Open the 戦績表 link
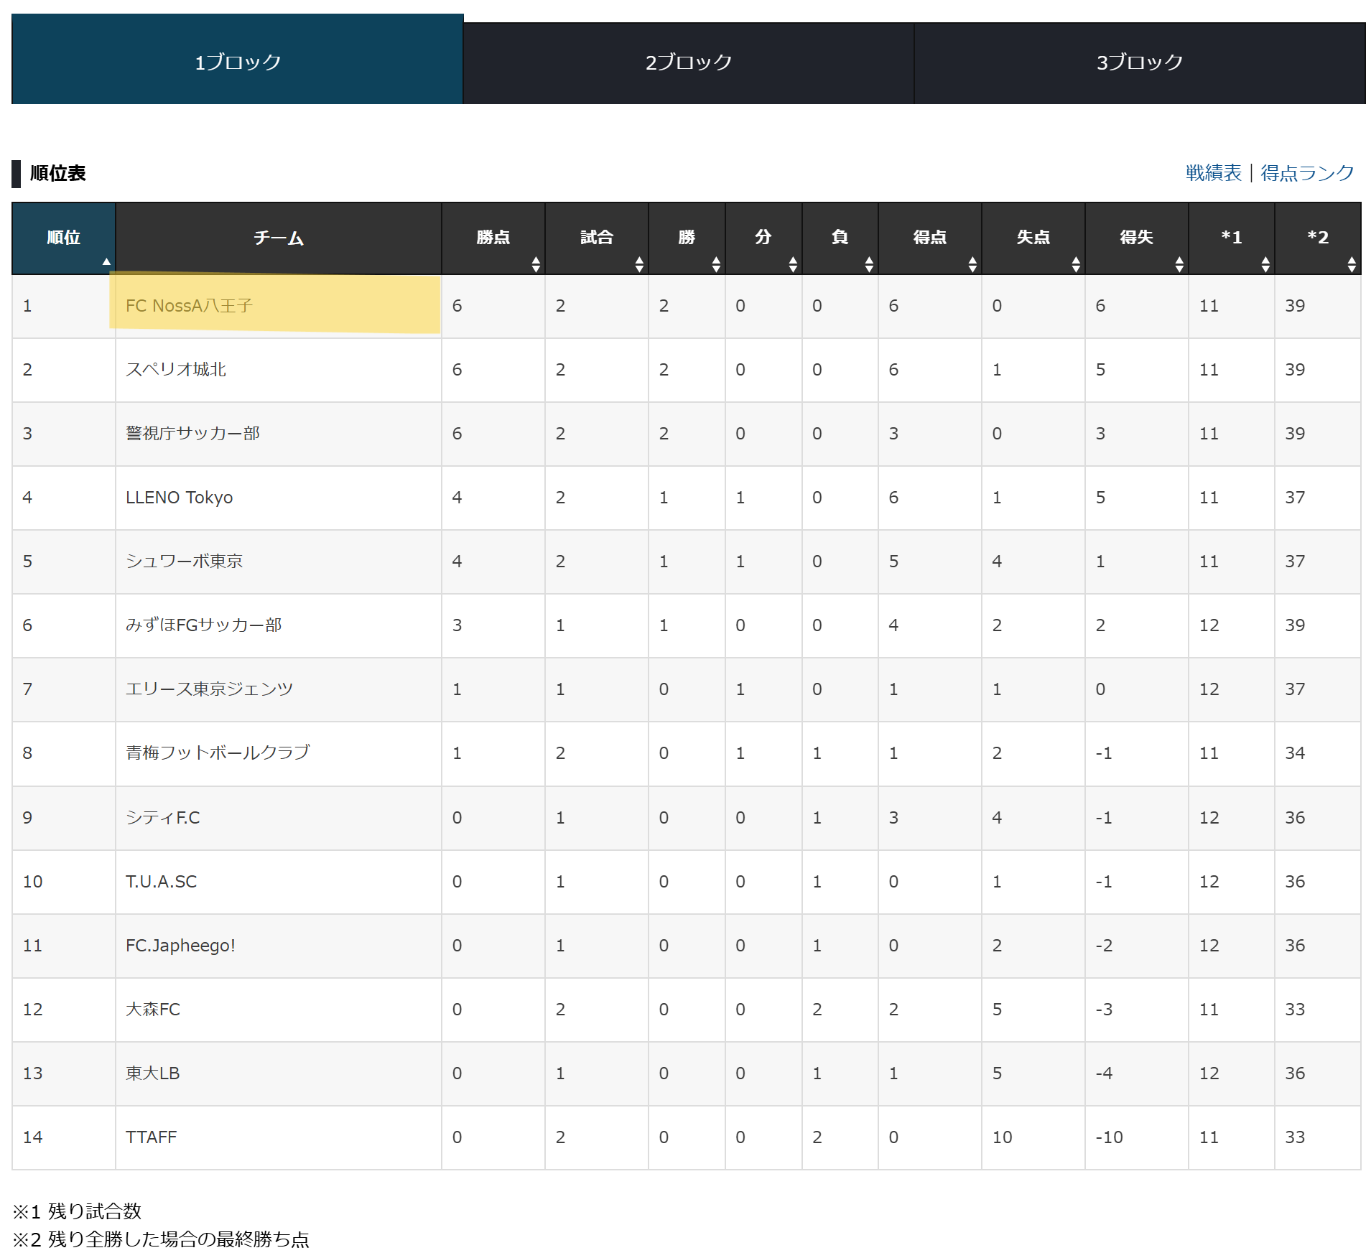 pyautogui.click(x=1214, y=173)
